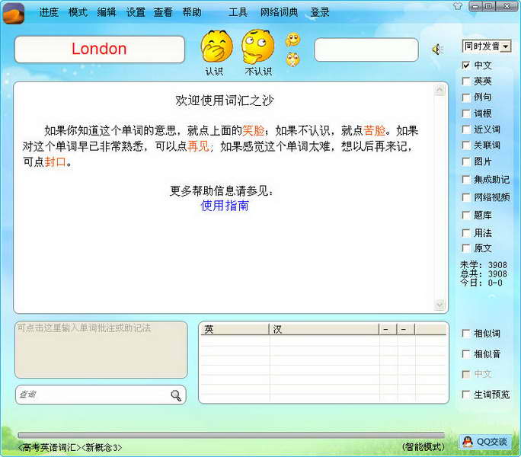
Task: Click the orange app logo icon
Action: pyautogui.click(x=14, y=13)
